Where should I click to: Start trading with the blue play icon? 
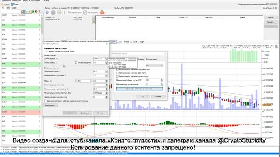point(48,13)
